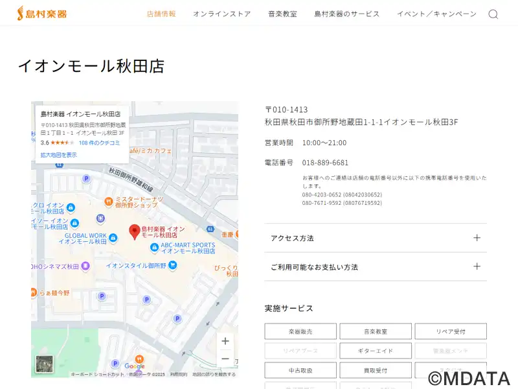The width and height of the screenshot is (518, 389).
Task: Click the 地図データ ©2025 text
Action: coord(147,375)
